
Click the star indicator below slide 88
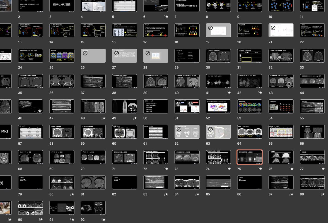[x=323, y=194]
